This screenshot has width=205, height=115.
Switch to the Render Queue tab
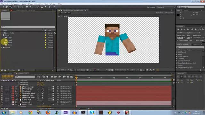point(7,73)
